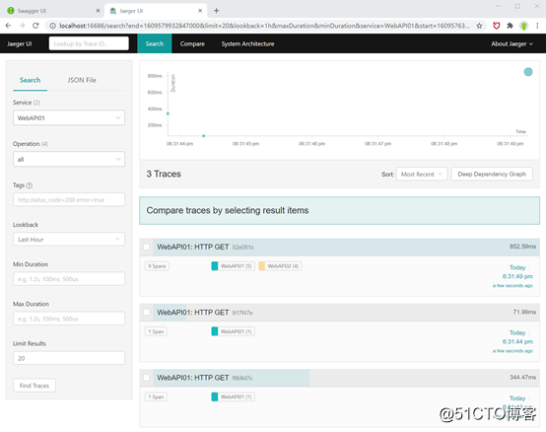The width and height of the screenshot is (546, 432).
Task: Open a new browser tab
Action: point(216,11)
